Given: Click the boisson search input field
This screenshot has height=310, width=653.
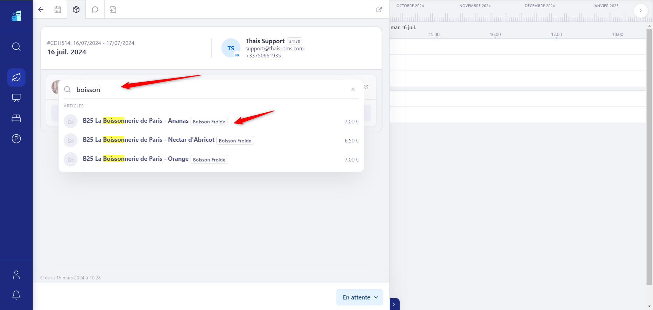Looking at the screenshot, I should (x=211, y=89).
